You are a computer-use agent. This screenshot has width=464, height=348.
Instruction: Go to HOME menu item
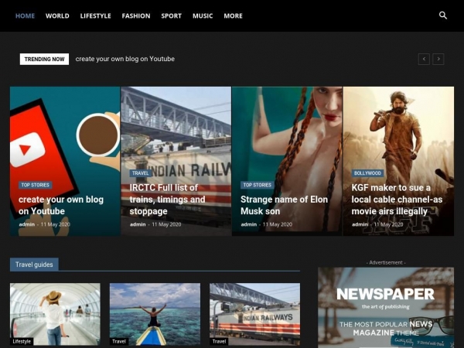26,16
